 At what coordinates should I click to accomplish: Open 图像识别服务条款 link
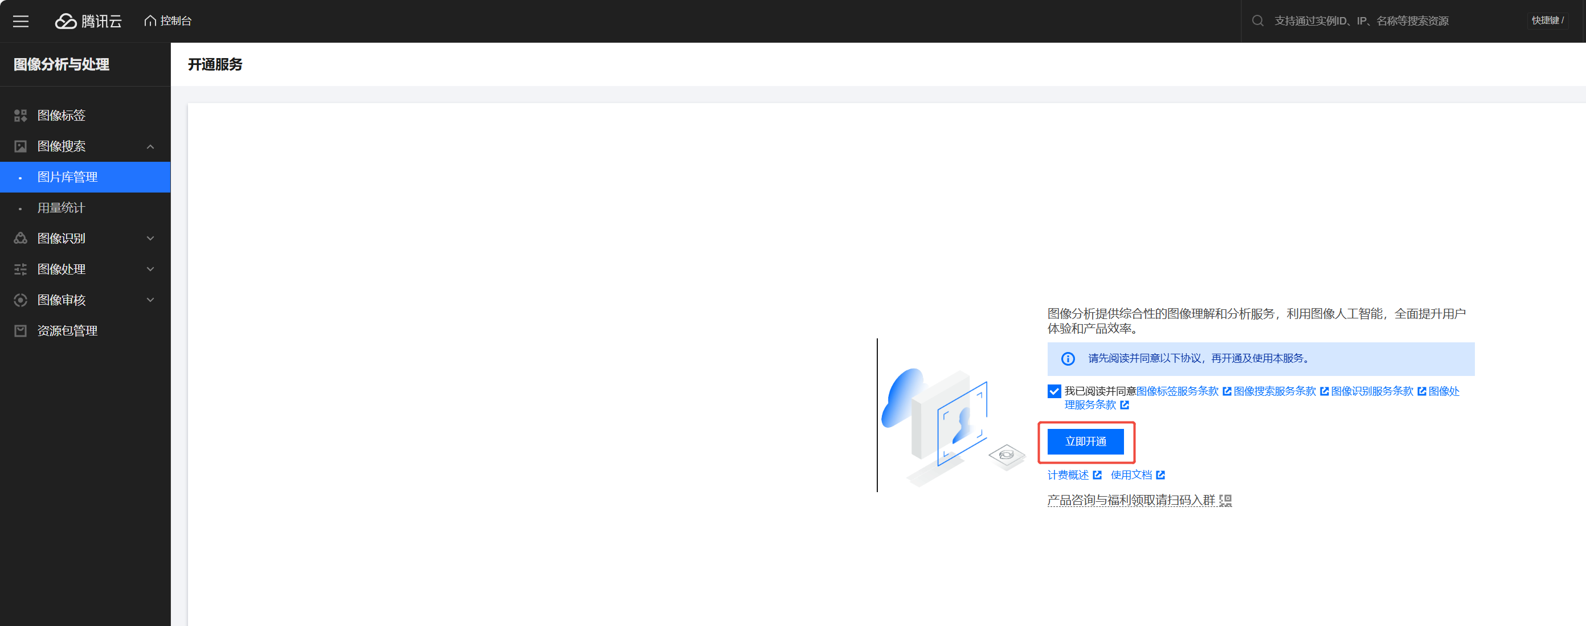tap(1372, 391)
